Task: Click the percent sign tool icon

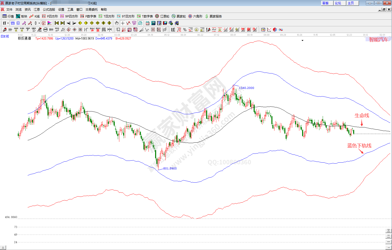Action: point(185,30)
